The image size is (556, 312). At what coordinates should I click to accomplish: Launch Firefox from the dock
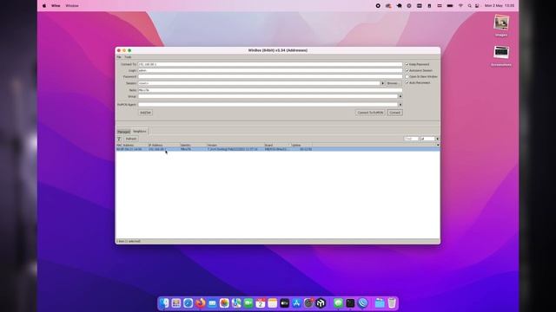tap(201, 303)
